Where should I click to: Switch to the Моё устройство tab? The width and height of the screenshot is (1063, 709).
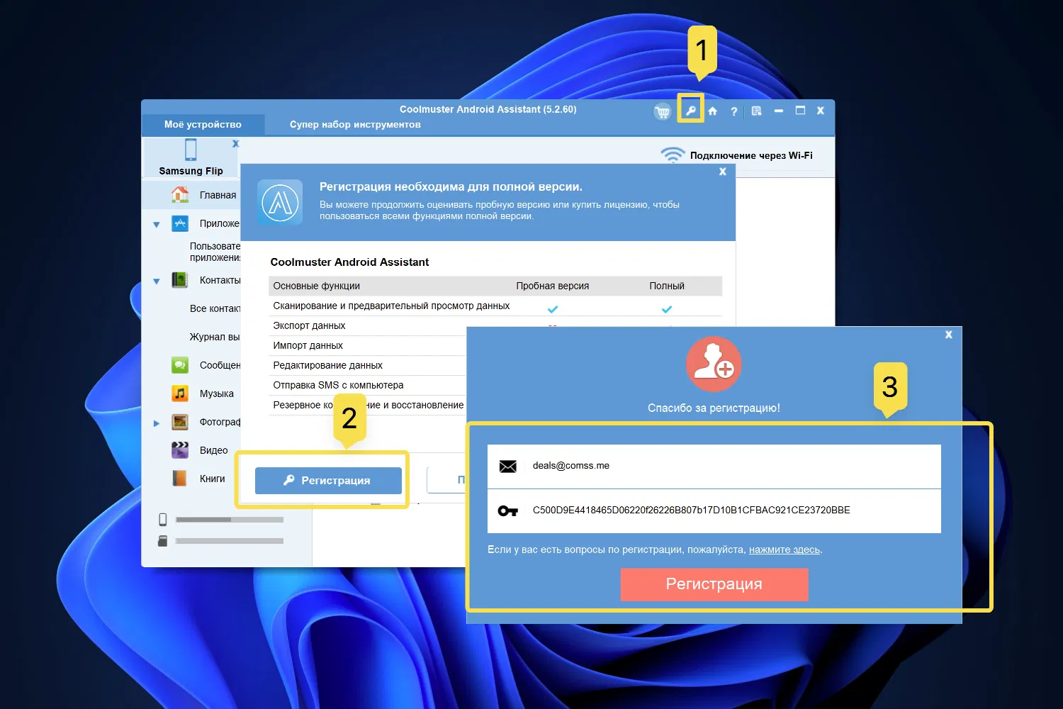point(203,125)
